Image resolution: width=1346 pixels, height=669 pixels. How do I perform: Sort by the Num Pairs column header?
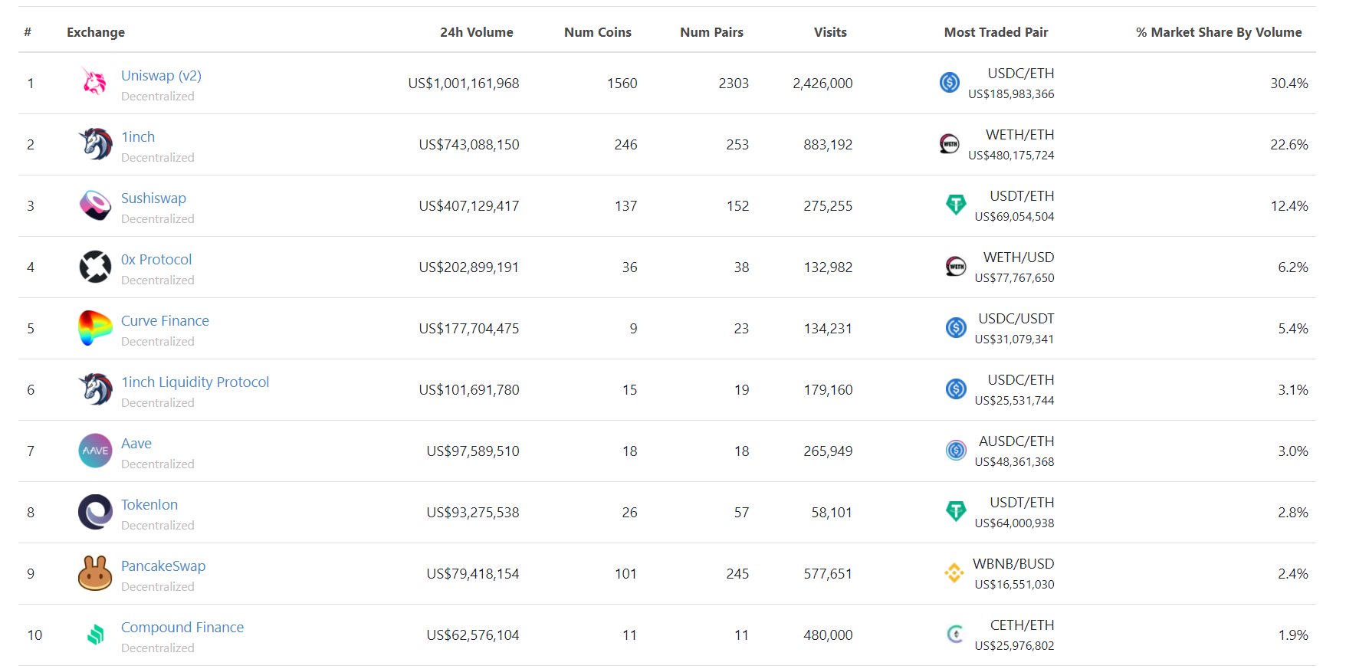point(711,32)
